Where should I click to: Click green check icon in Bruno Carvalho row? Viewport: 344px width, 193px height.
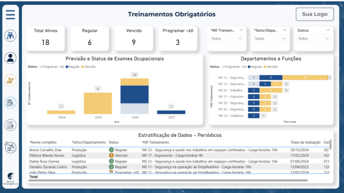tap(111, 150)
